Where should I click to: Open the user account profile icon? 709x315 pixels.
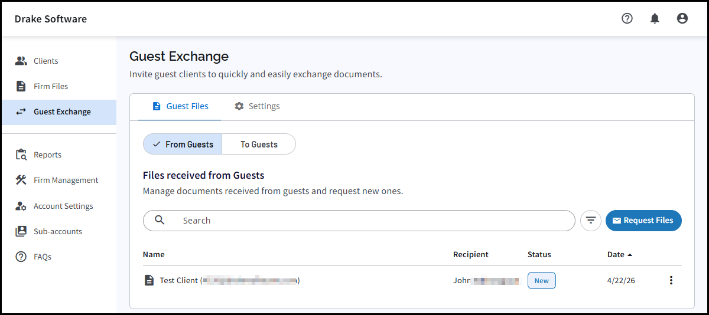click(x=682, y=18)
